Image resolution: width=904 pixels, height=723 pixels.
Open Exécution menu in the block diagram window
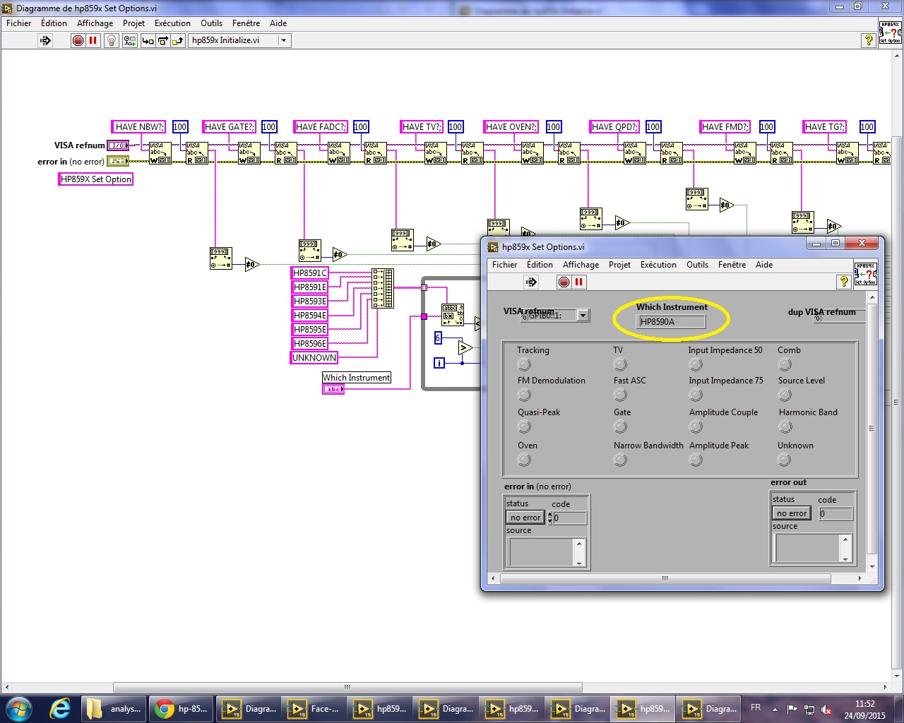point(172,23)
